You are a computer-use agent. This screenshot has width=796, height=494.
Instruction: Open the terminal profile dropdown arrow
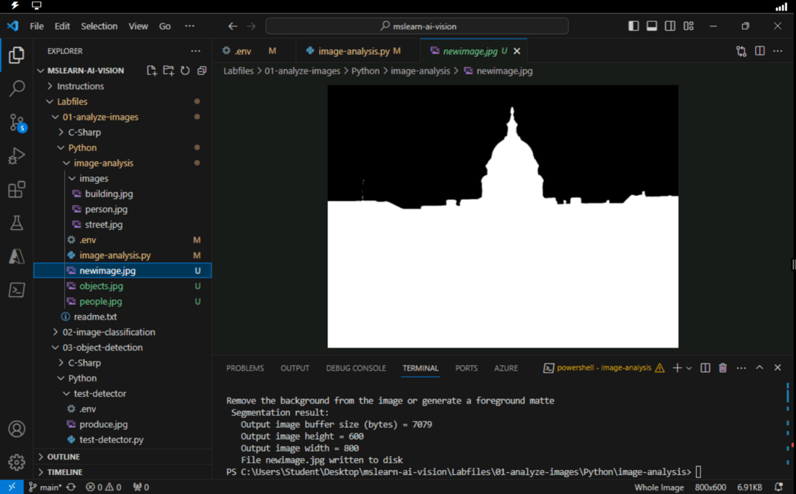[x=687, y=368]
